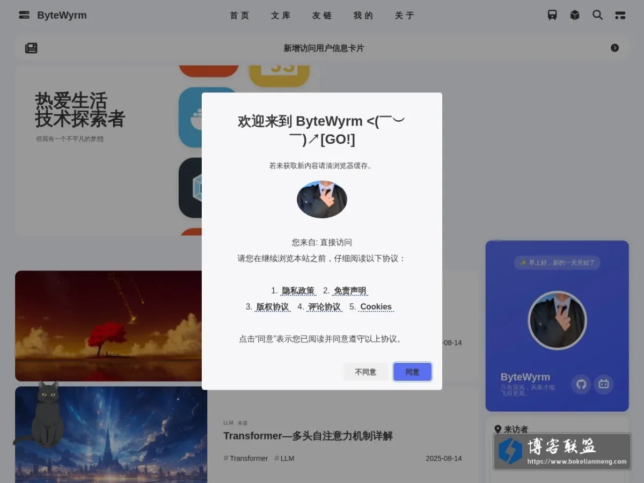Open Transformer—多头自注意力机制详解 article title

point(308,436)
